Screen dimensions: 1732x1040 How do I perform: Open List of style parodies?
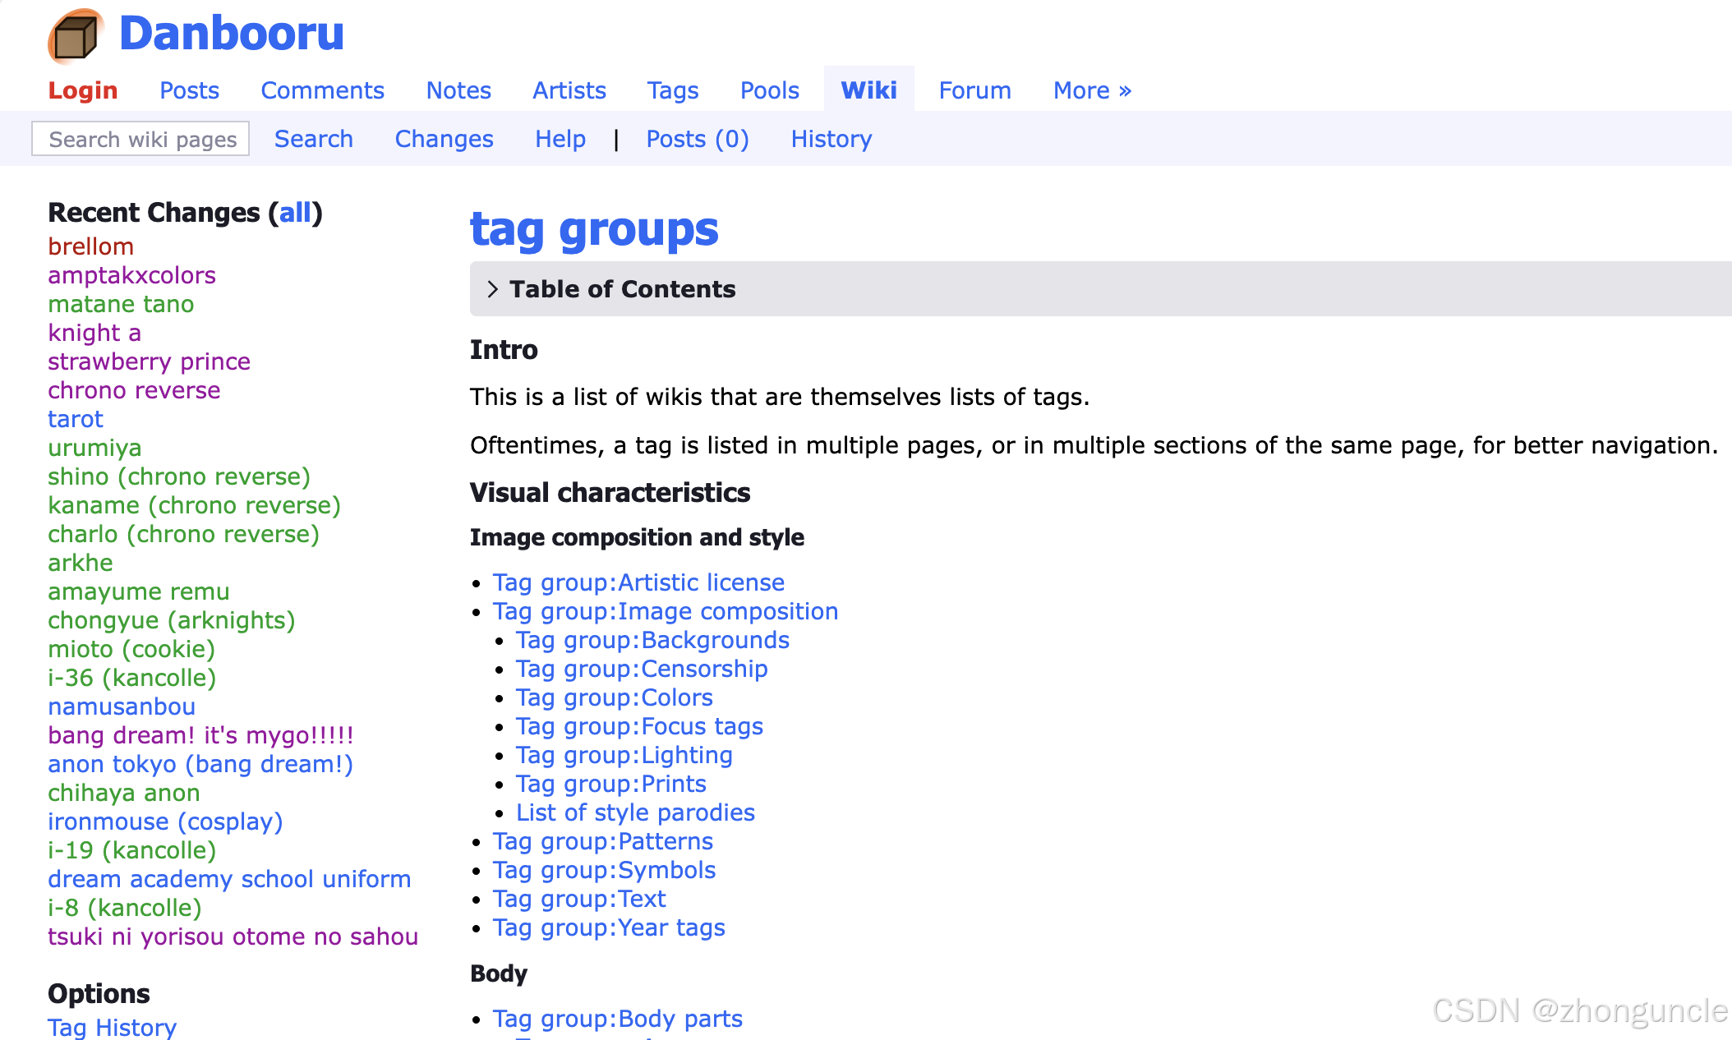pos(635,812)
